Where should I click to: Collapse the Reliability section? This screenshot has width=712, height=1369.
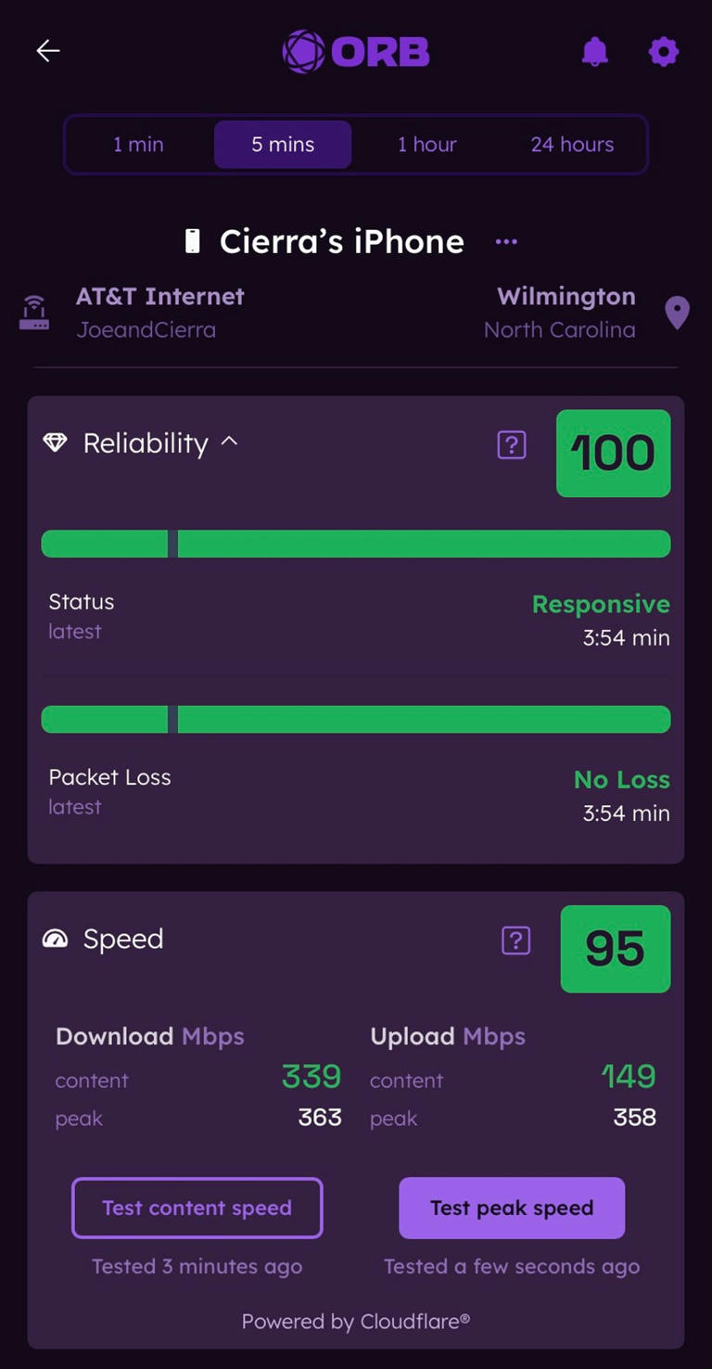pos(230,442)
